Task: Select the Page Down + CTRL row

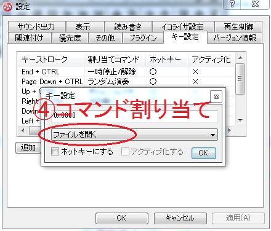Action: click(126, 82)
